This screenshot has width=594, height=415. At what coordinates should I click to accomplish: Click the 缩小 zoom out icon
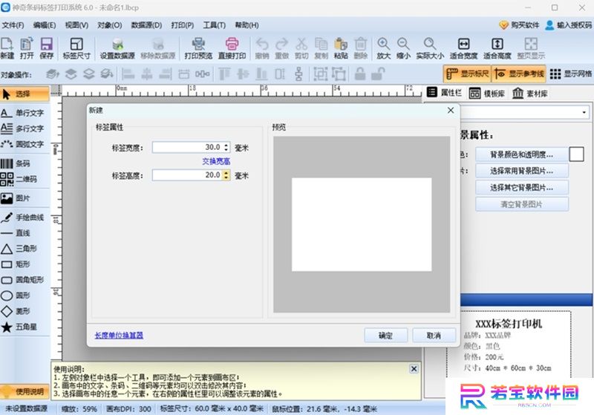pyautogui.click(x=403, y=48)
